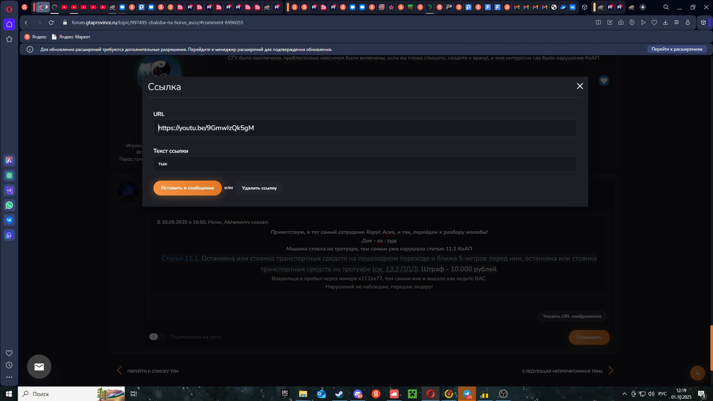Reload the current page

51,22
